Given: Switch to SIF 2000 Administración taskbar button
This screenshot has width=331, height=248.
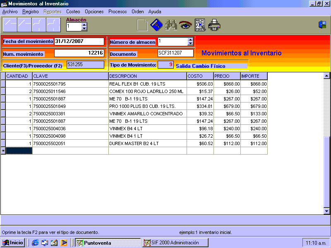Looking at the screenshot, I should point(175,243).
